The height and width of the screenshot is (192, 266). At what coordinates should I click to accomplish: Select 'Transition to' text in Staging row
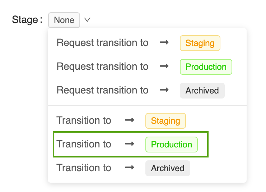coord(84,120)
